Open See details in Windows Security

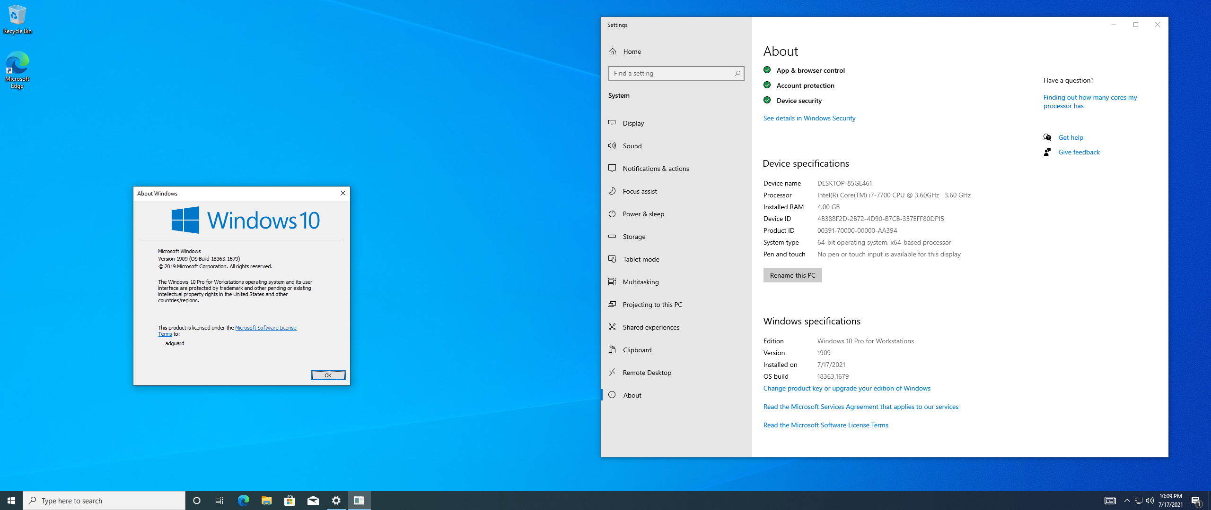click(809, 118)
